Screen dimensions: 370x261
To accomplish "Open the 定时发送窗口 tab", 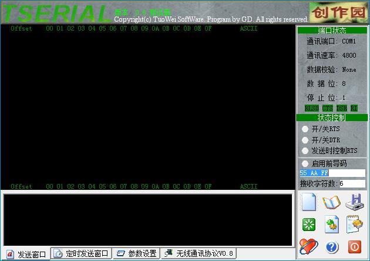I will [82, 253].
